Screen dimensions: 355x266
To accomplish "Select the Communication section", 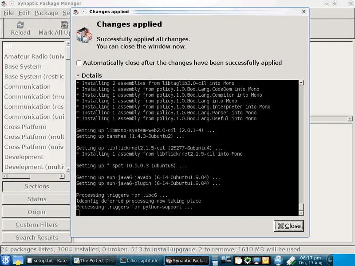I will [34, 86].
